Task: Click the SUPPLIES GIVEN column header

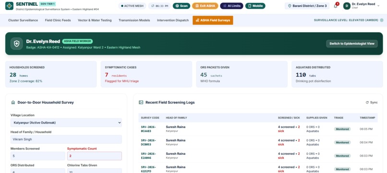Action: pyautogui.click(x=317, y=118)
